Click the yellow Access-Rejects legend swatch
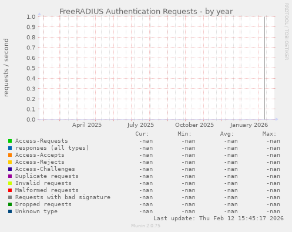 (x=10, y=162)
